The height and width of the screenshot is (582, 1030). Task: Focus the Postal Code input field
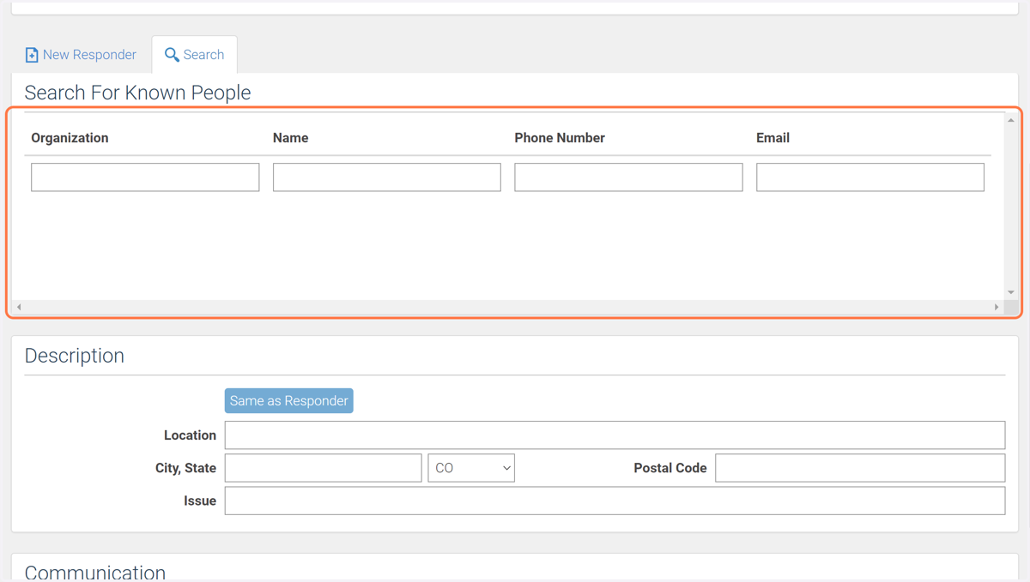coord(860,468)
